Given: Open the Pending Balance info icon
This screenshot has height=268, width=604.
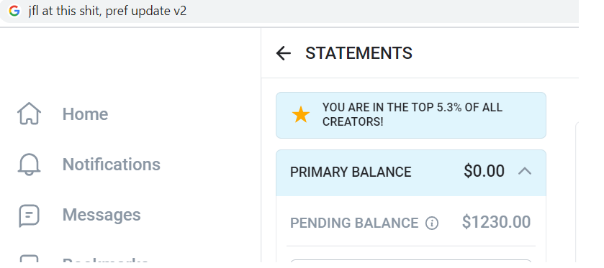Looking at the screenshot, I should click(x=432, y=223).
